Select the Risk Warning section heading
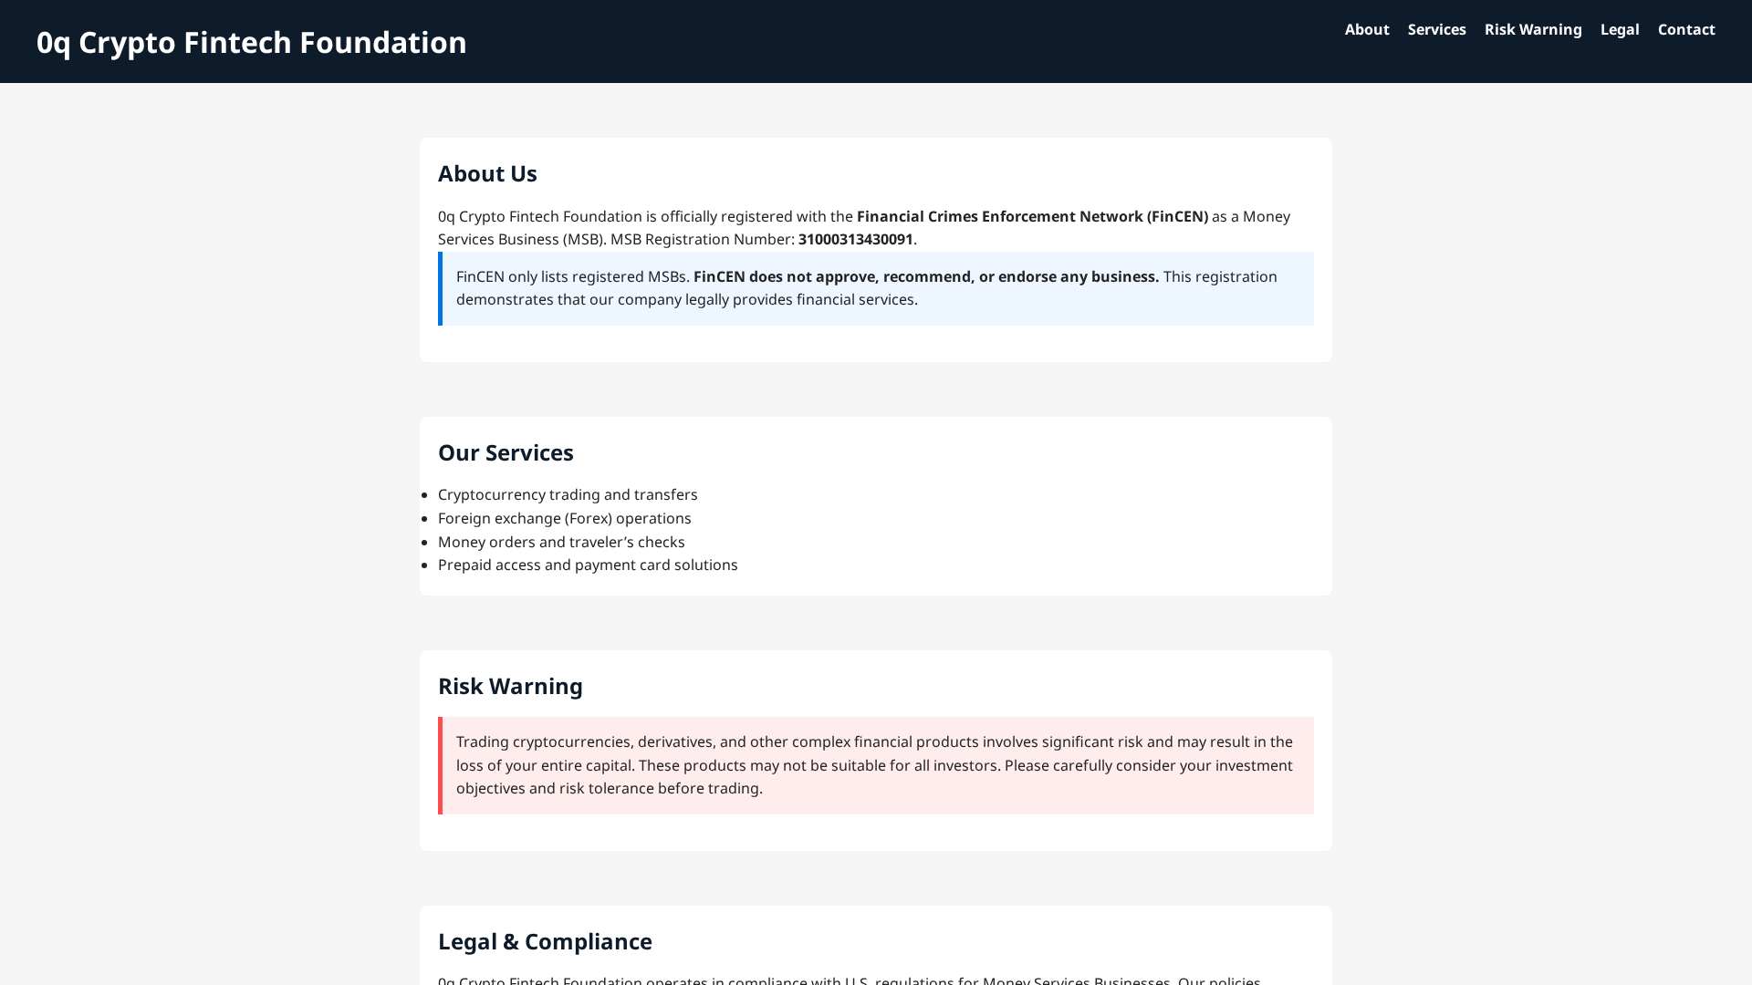1752x985 pixels. coord(510,686)
